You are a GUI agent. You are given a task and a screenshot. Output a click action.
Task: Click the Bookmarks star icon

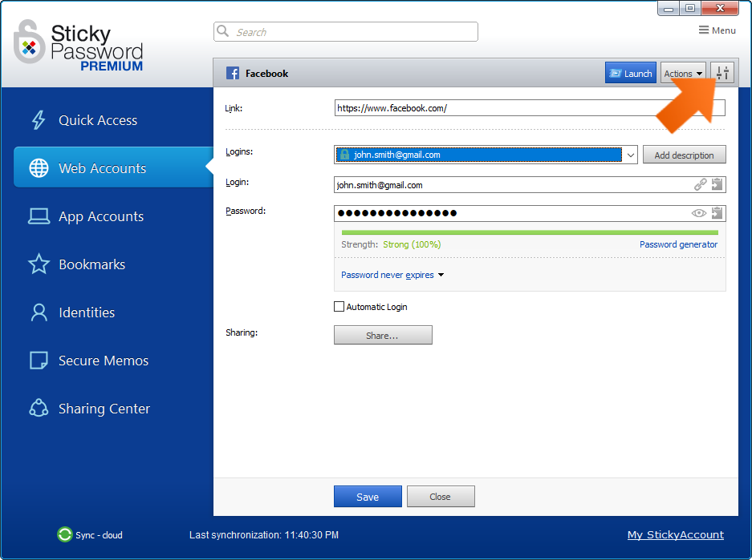[x=39, y=264]
